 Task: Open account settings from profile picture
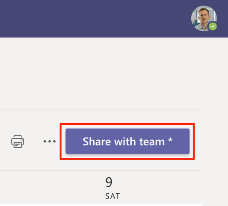[x=204, y=19]
